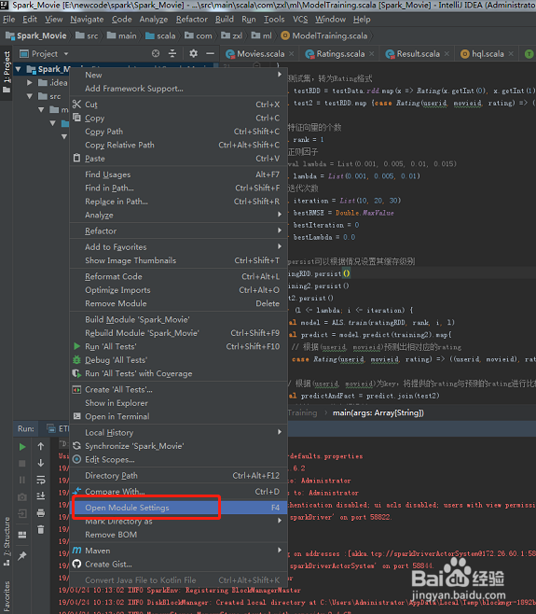536x614 pixels.
Task: Toggle Soft-Wrap in the Run console
Action: point(41,480)
